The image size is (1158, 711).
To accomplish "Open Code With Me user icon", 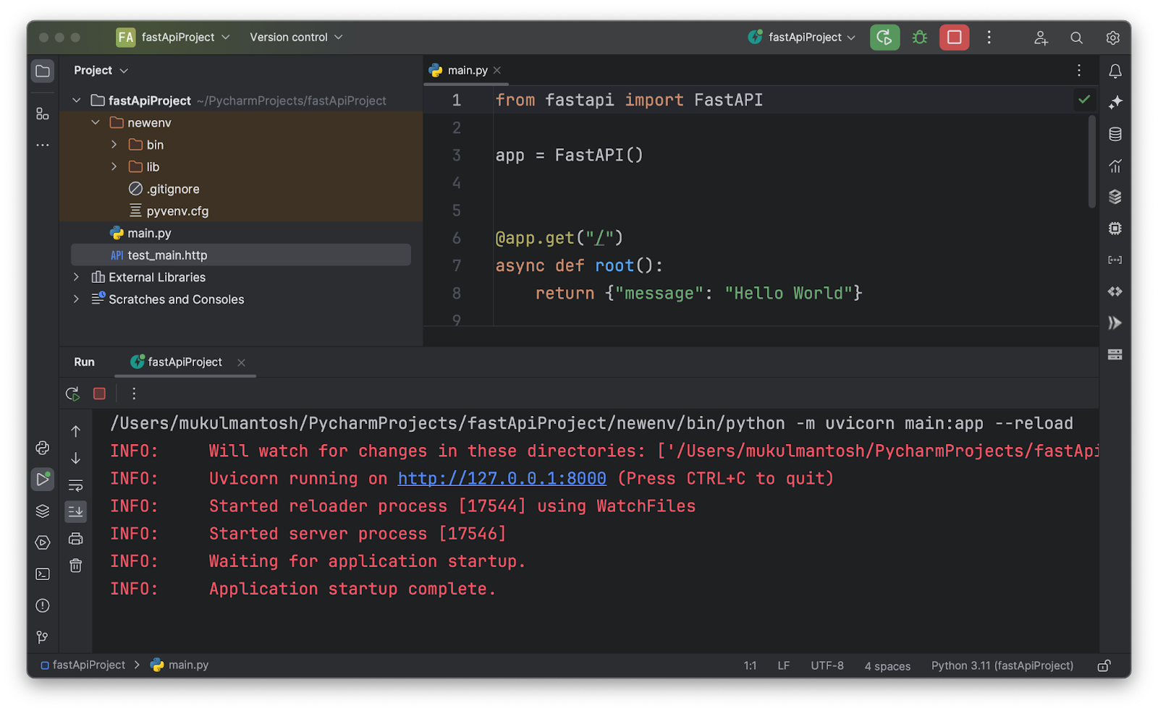I will tap(1041, 38).
